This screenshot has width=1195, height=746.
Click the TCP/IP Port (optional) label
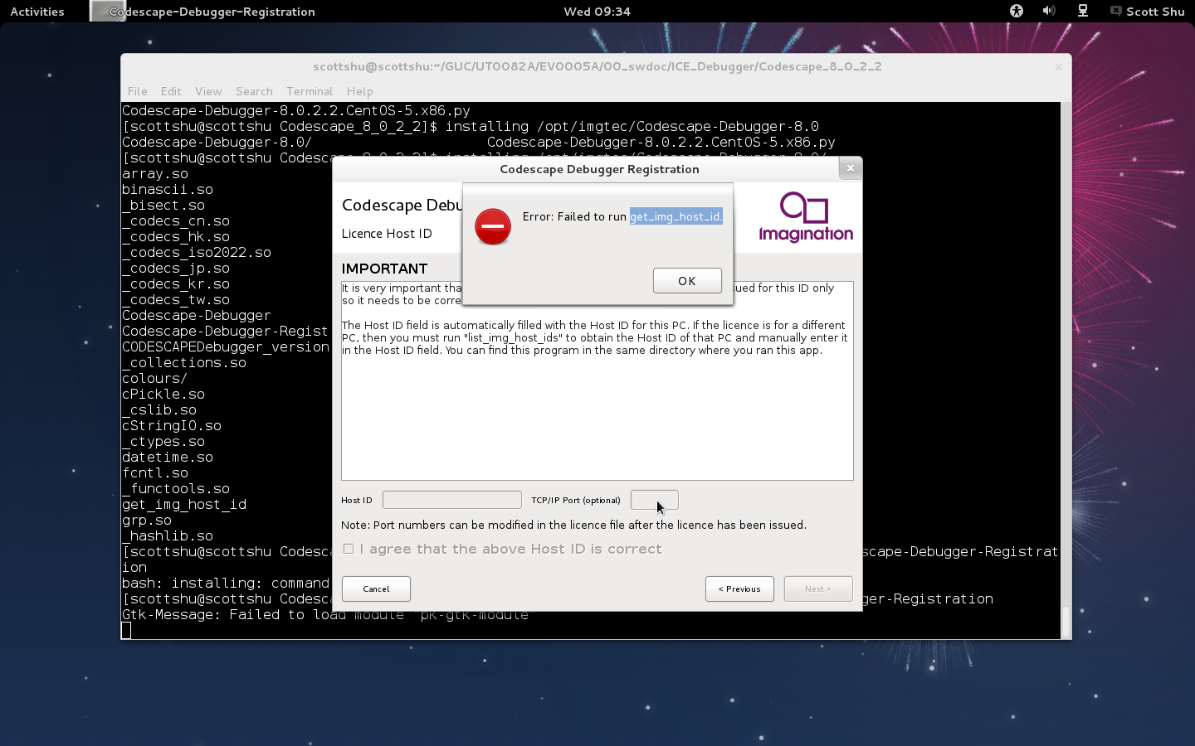[576, 500]
